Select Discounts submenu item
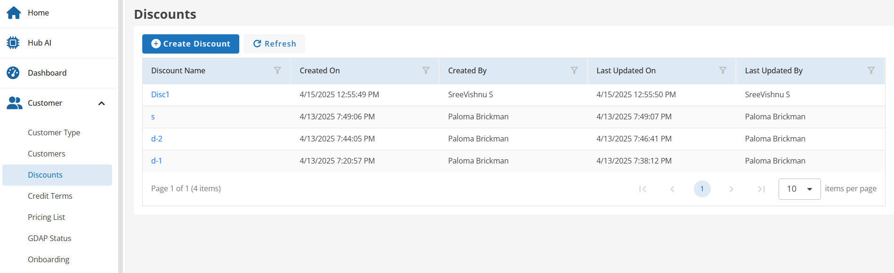894x273 pixels. click(x=57, y=175)
